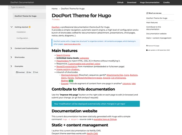Click the GitHub Download button in sidebar

tap(20, 72)
